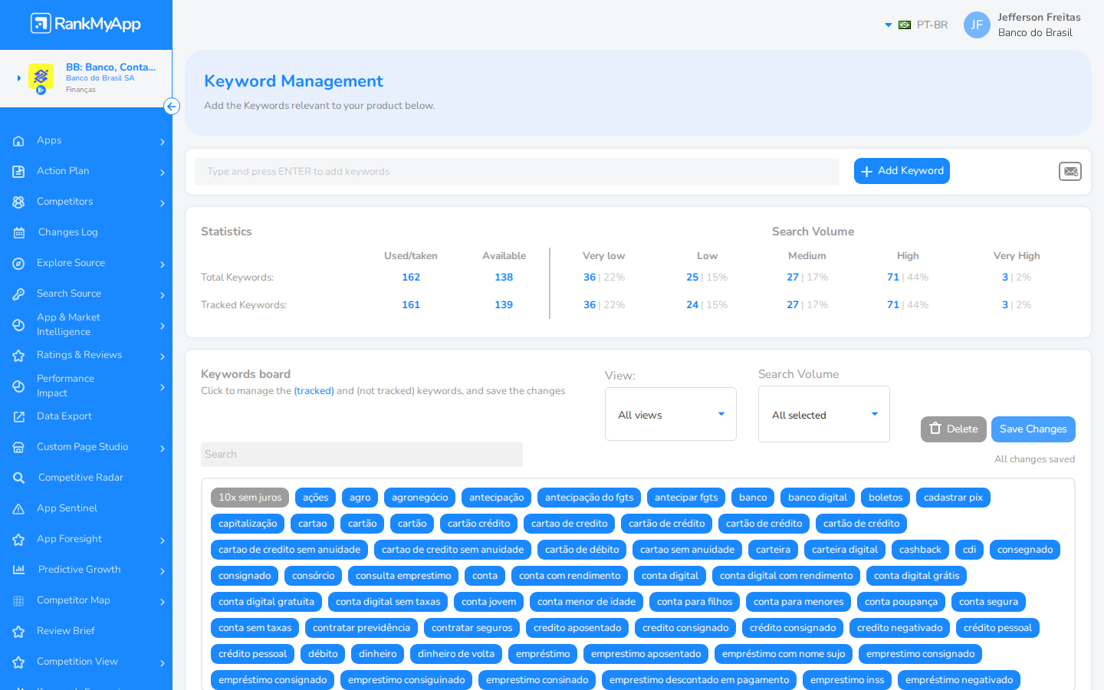Open the All views dropdown
Screen dimensions: 1104x690
[x=671, y=414]
